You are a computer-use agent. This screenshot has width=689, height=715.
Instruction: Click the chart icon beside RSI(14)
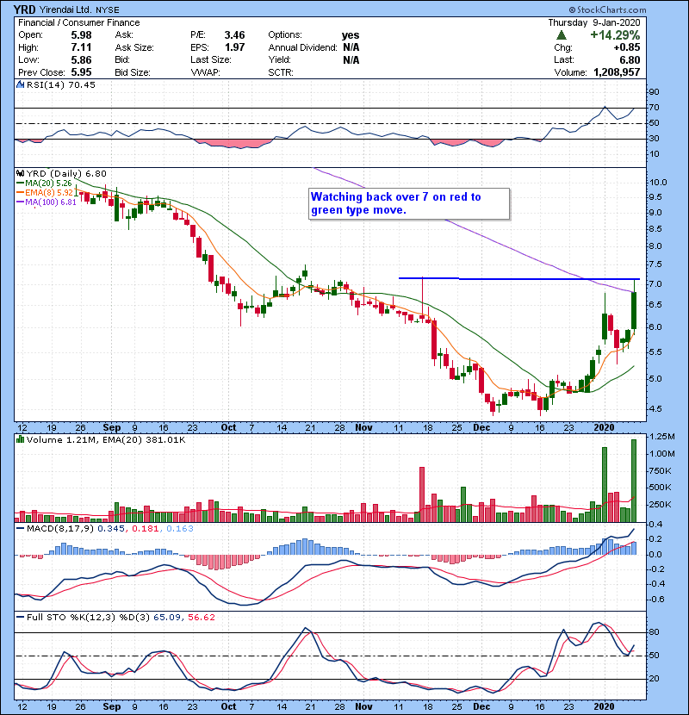pyautogui.click(x=20, y=84)
